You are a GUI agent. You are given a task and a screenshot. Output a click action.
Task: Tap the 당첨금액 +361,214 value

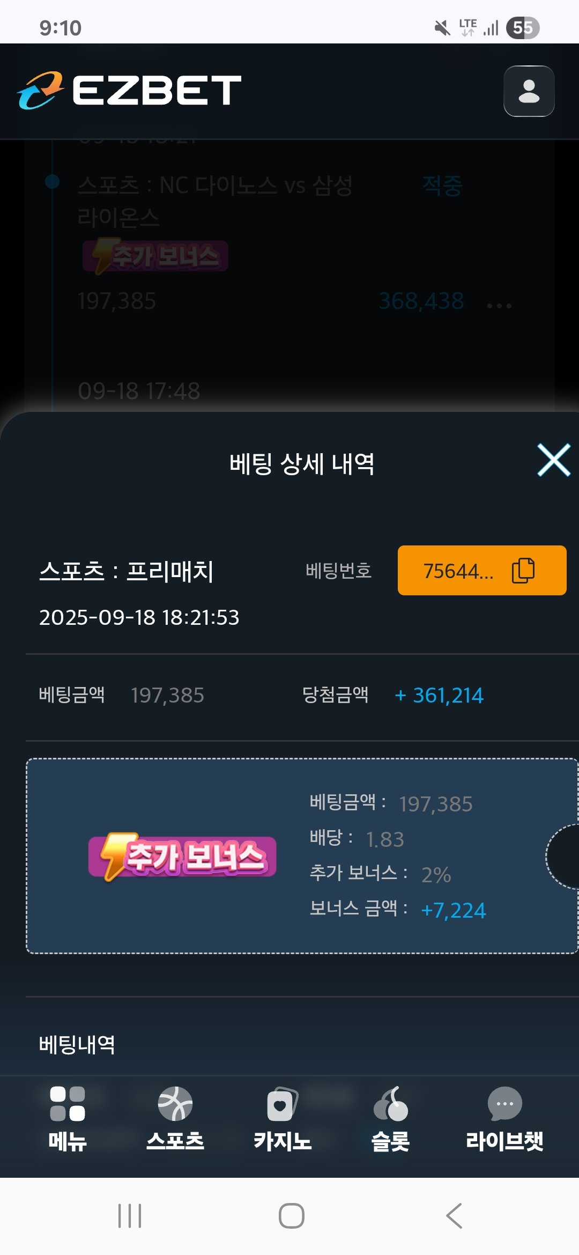pos(439,695)
